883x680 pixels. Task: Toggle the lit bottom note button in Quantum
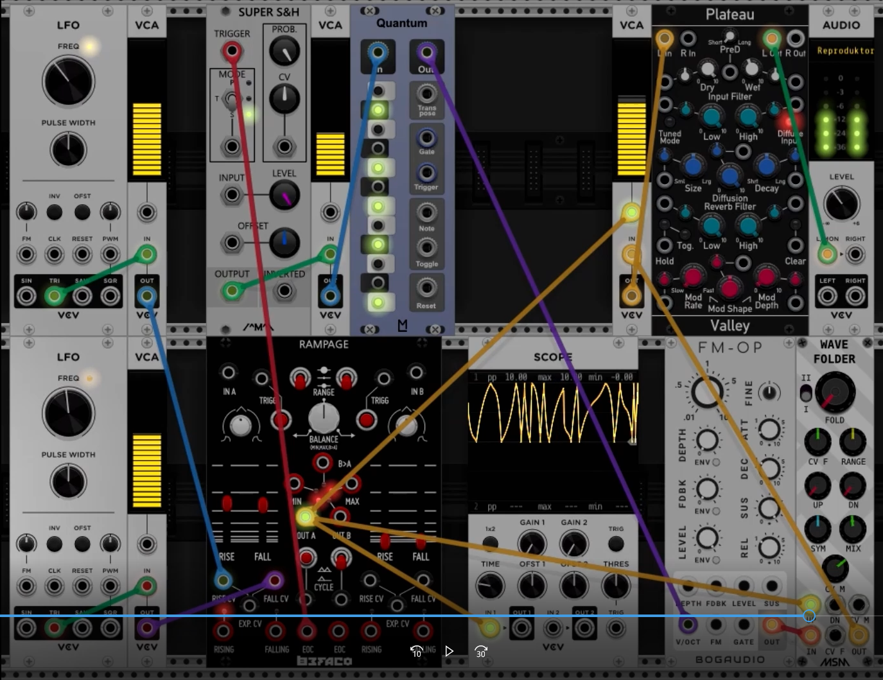pyautogui.click(x=378, y=302)
